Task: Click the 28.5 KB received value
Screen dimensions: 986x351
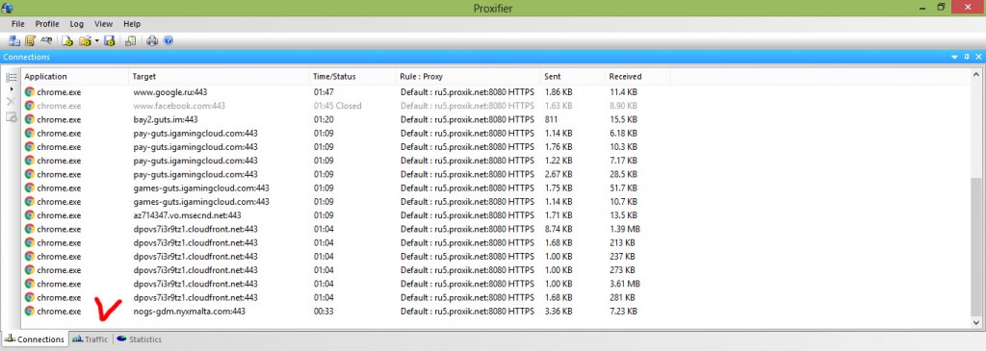Action: 623,174
